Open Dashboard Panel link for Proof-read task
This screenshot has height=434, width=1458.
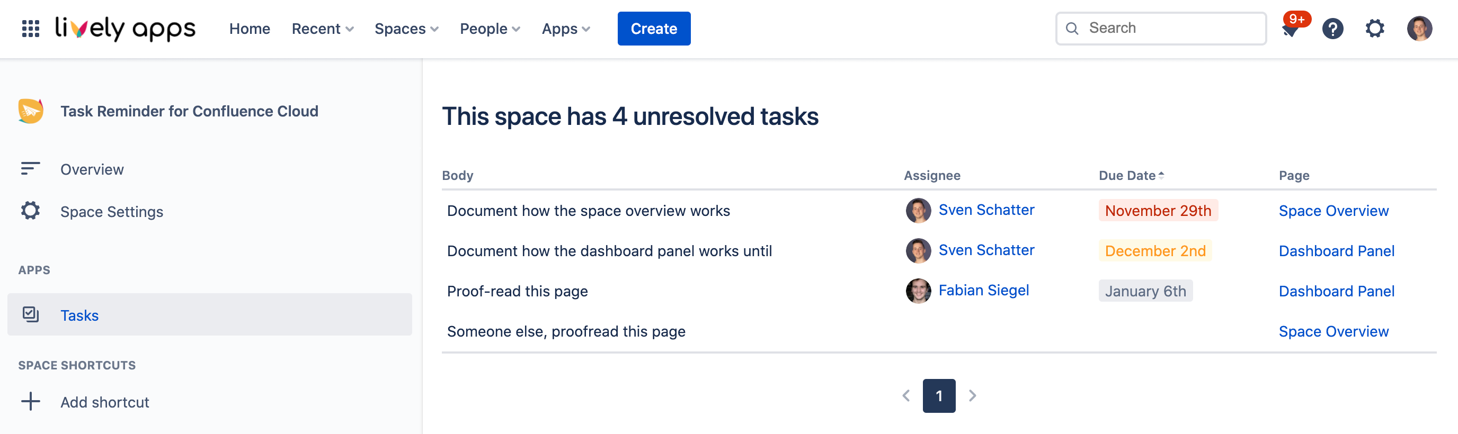[1336, 291]
